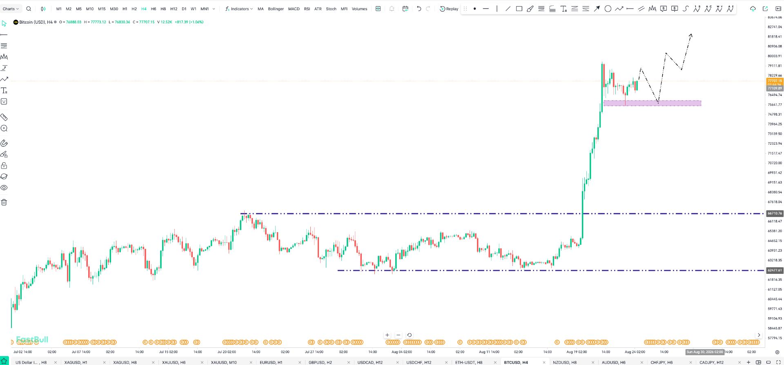This screenshot has height=365, width=784.
Task: Switch to the GBPUSD, H2 tab
Action: click(320, 362)
